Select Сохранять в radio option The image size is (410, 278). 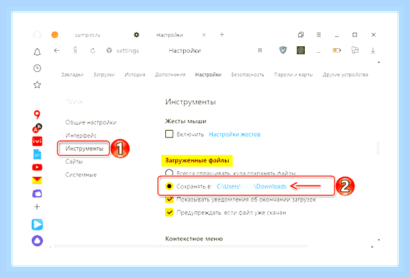click(x=169, y=186)
